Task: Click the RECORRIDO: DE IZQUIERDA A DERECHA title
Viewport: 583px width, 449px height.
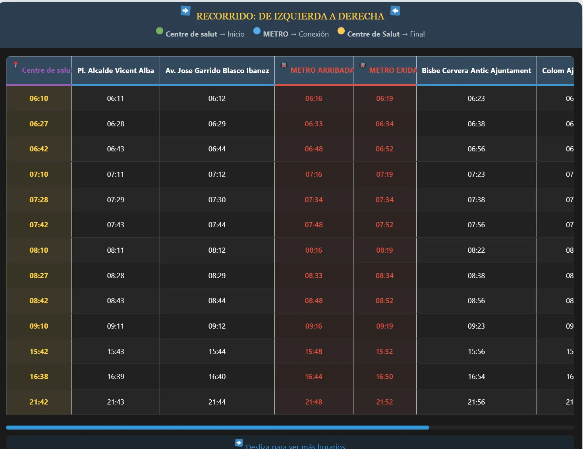Action: click(290, 16)
